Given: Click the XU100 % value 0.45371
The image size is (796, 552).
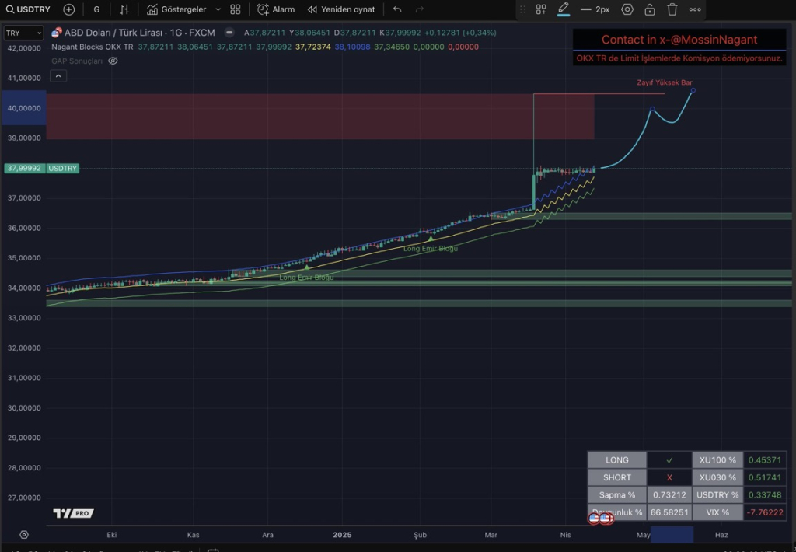Looking at the screenshot, I should point(765,460).
